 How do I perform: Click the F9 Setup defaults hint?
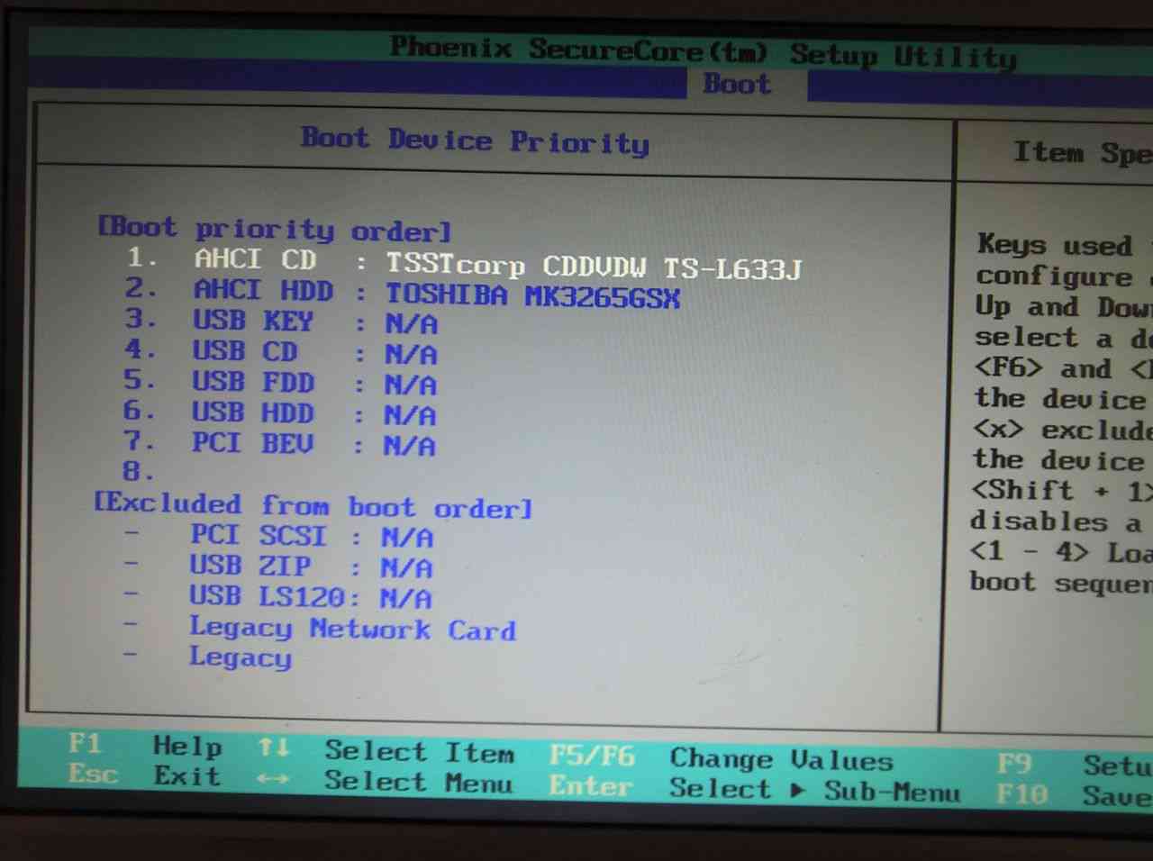1075,765
